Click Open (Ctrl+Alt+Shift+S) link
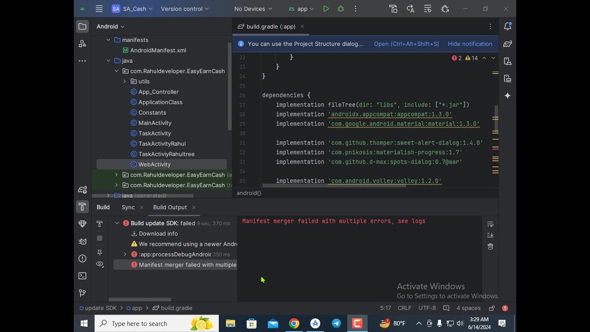Viewport: 590px width, 332px height. 407,44
